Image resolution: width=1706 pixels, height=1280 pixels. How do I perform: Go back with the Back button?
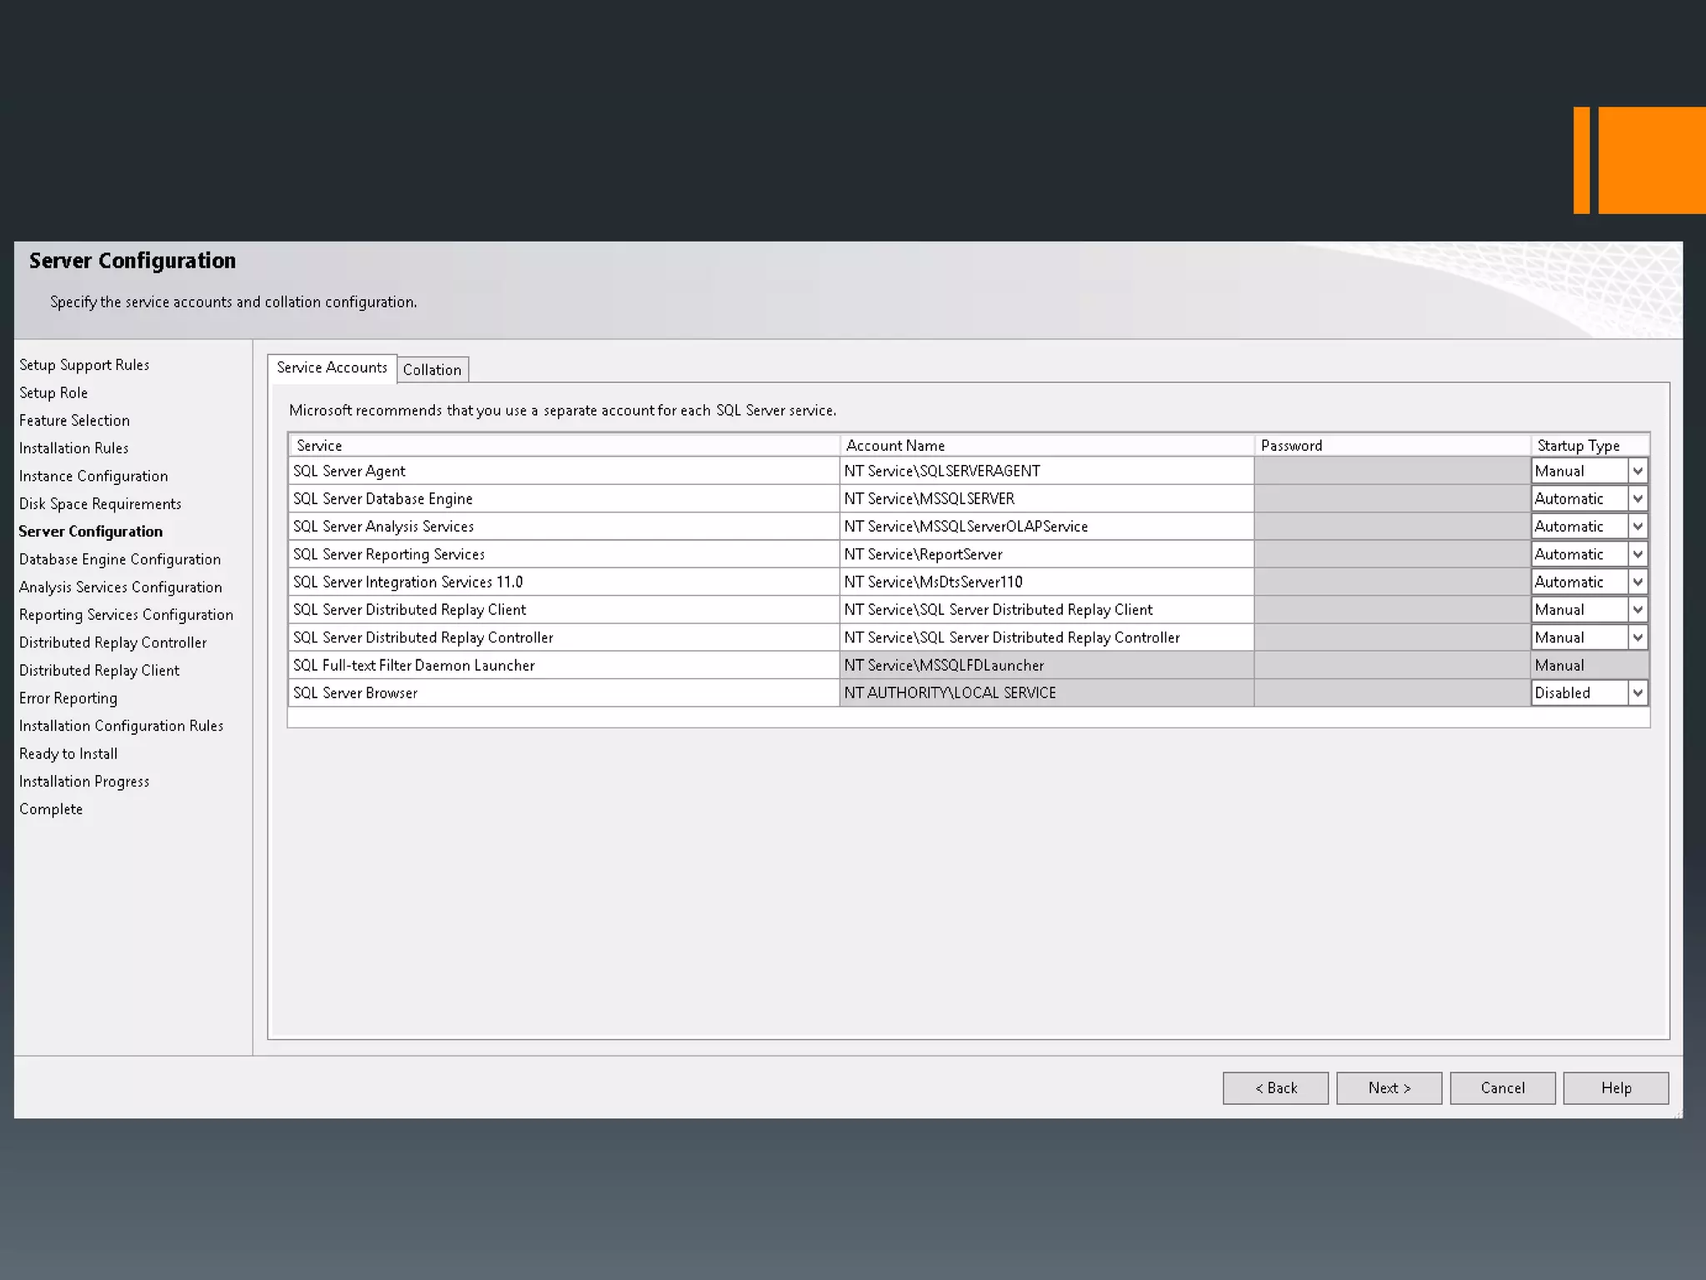pos(1275,1087)
